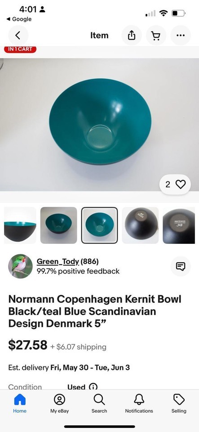Return to Google app via back link

19,19
